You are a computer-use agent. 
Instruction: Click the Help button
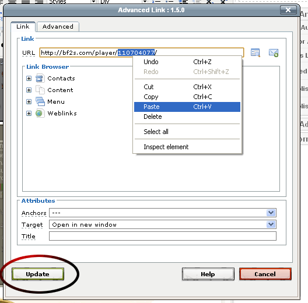[x=208, y=274]
